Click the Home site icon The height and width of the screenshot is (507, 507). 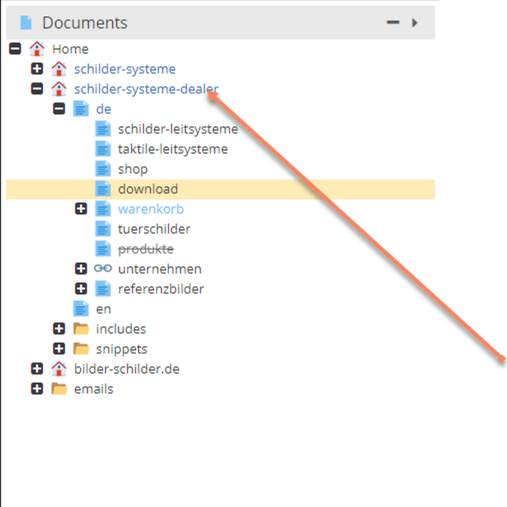(37, 49)
